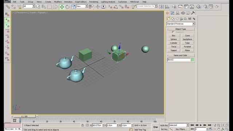Open the Create Selection Set dropdown

(147, 6)
